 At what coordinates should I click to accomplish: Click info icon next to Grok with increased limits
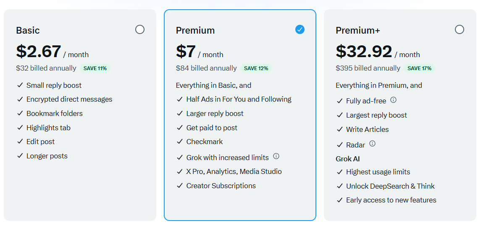[276, 156]
